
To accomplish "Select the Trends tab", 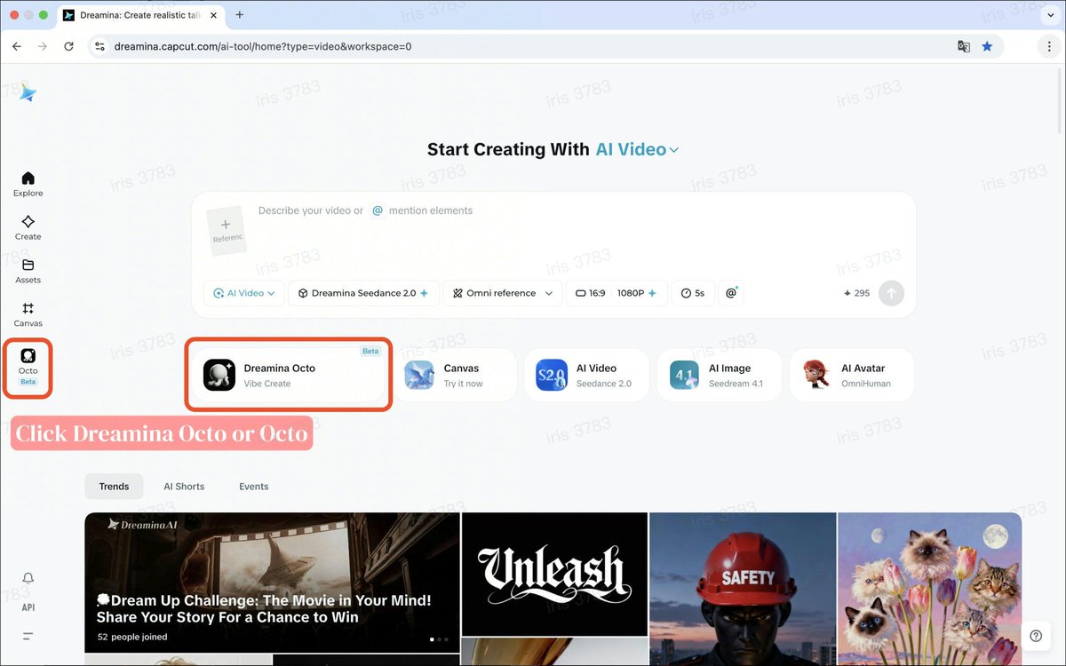I will pos(114,487).
